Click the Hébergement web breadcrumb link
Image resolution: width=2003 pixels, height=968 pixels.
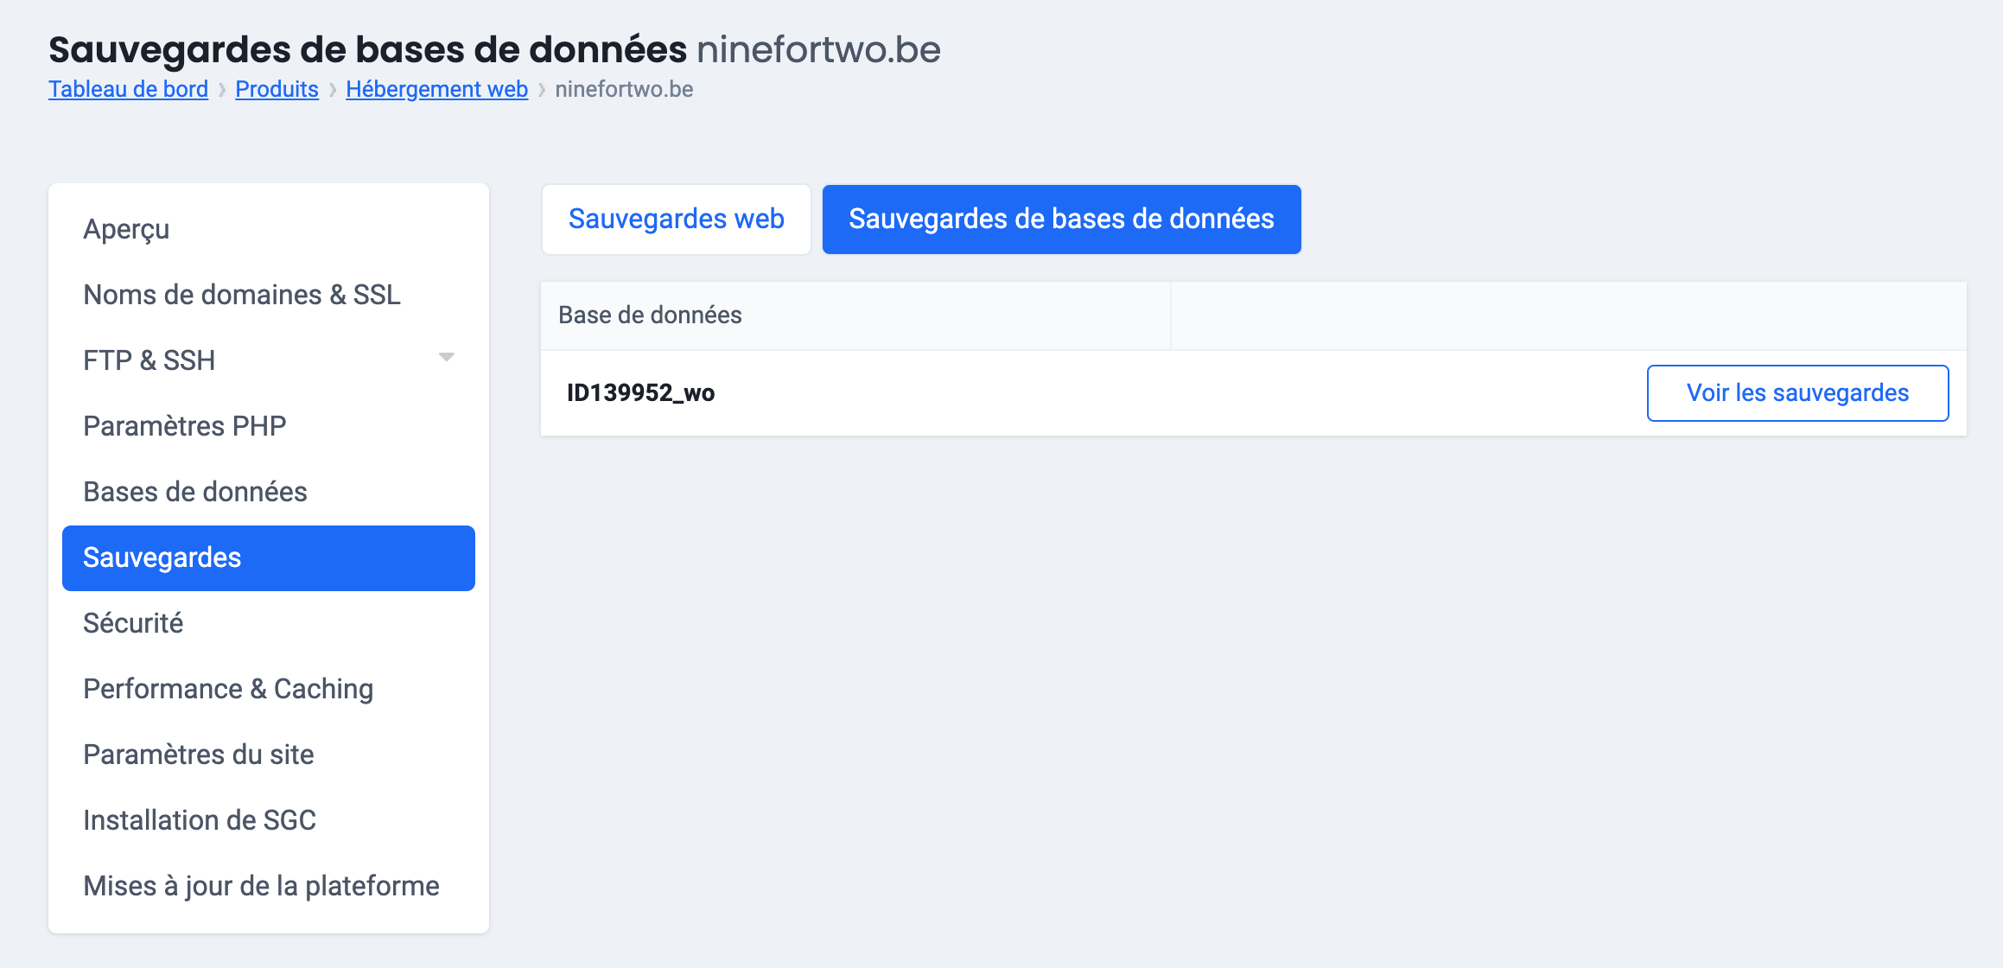[436, 89]
